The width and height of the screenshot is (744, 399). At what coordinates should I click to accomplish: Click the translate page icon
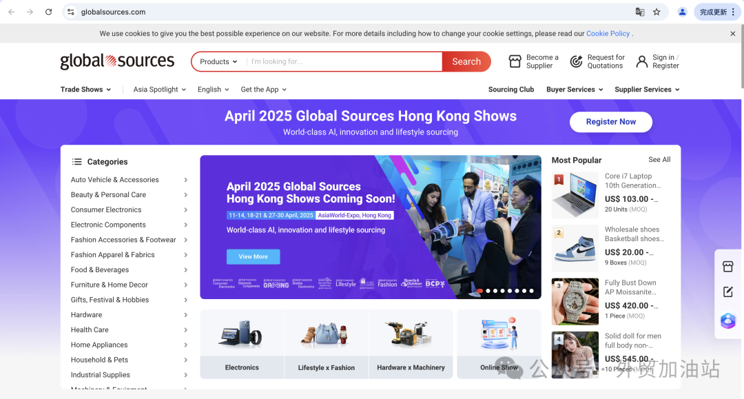coord(640,12)
